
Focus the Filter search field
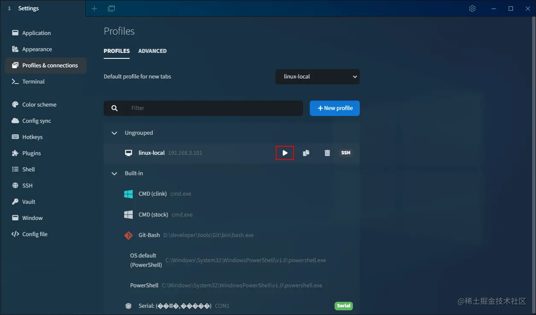point(213,108)
